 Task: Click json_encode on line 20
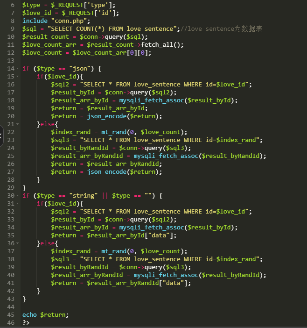[107, 116]
